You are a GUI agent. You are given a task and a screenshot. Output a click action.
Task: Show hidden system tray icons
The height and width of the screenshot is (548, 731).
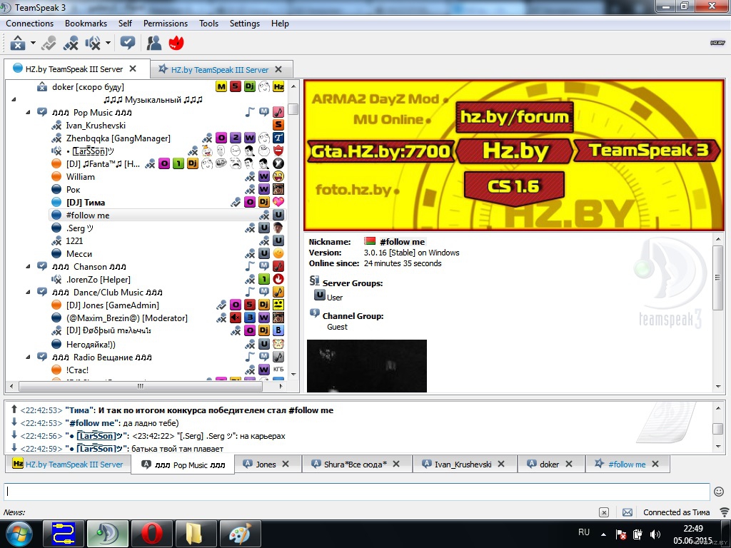[604, 534]
